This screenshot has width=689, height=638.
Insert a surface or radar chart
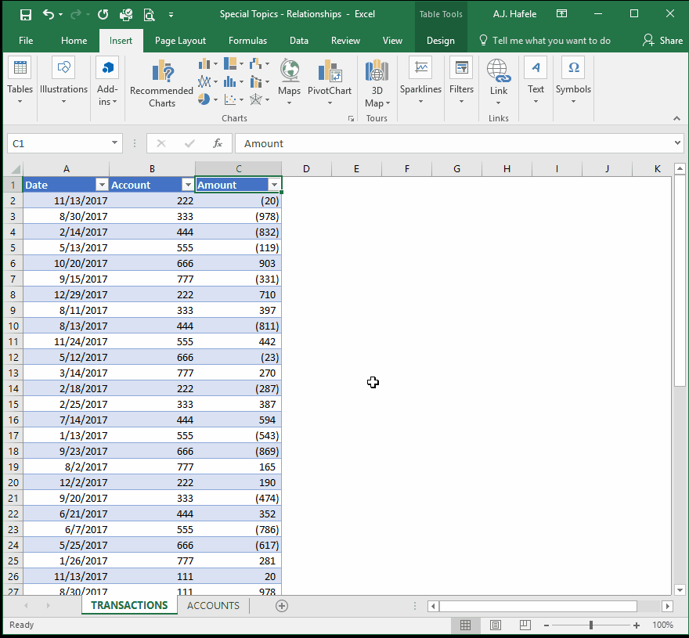259,99
